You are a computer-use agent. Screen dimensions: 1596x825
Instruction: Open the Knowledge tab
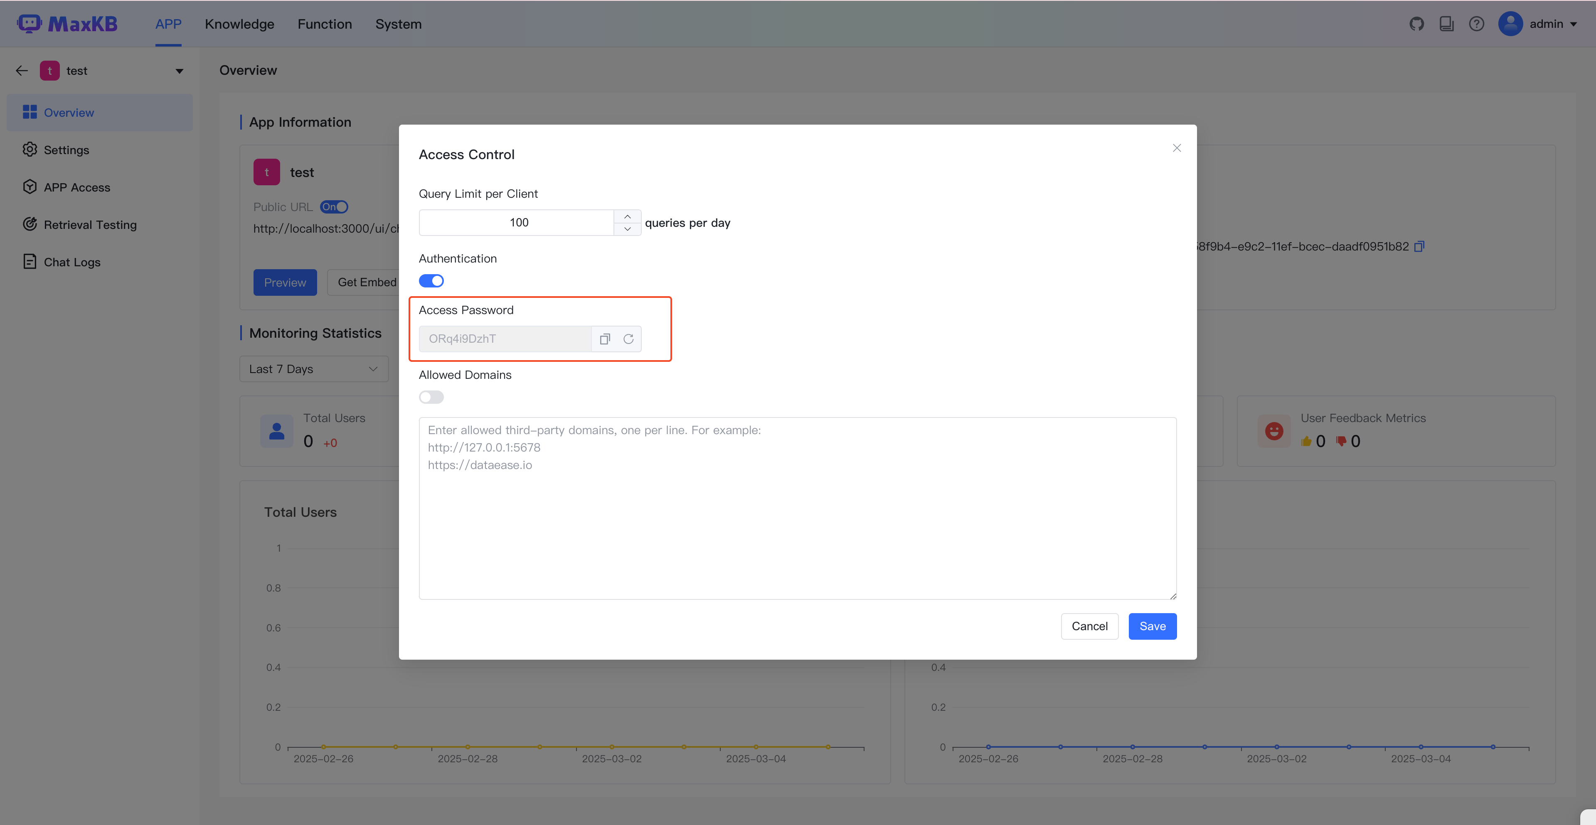[239, 24]
